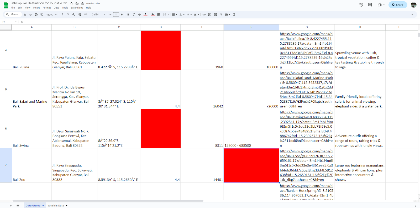Open the Bali Safari Google Maps link

tap(306, 90)
